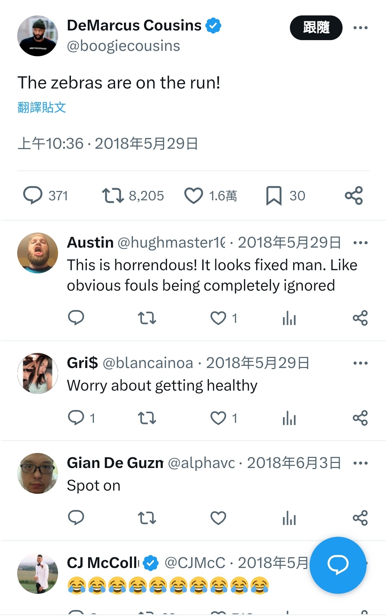This screenshot has height=616, width=387.
Task: Open more options on Gri$'s reply
Action: tap(360, 363)
